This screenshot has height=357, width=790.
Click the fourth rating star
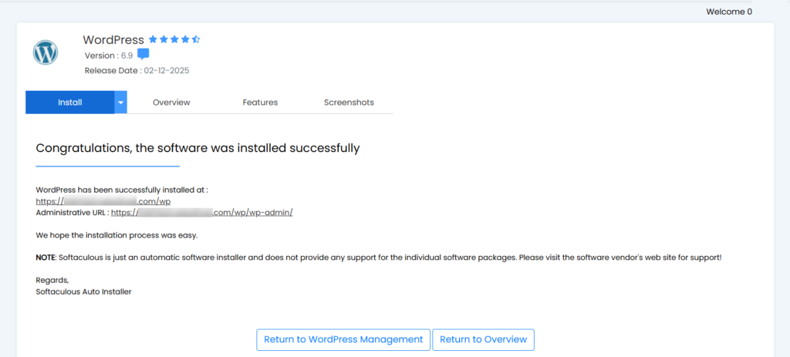click(x=185, y=39)
